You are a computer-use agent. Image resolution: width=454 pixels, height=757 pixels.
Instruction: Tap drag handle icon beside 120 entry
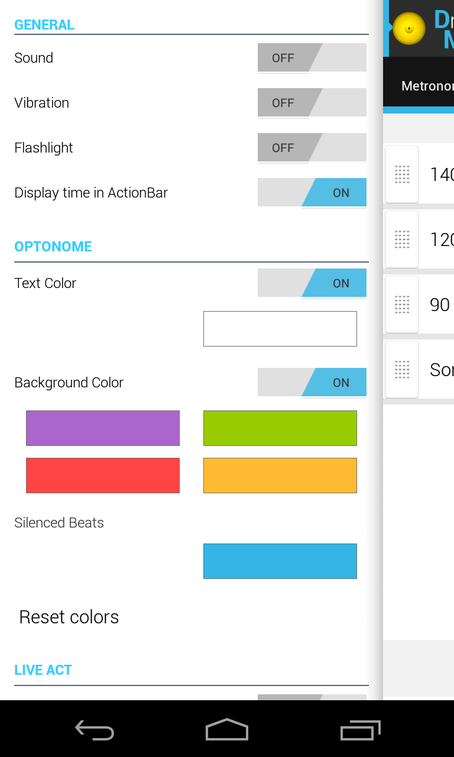[x=402, y=240]
